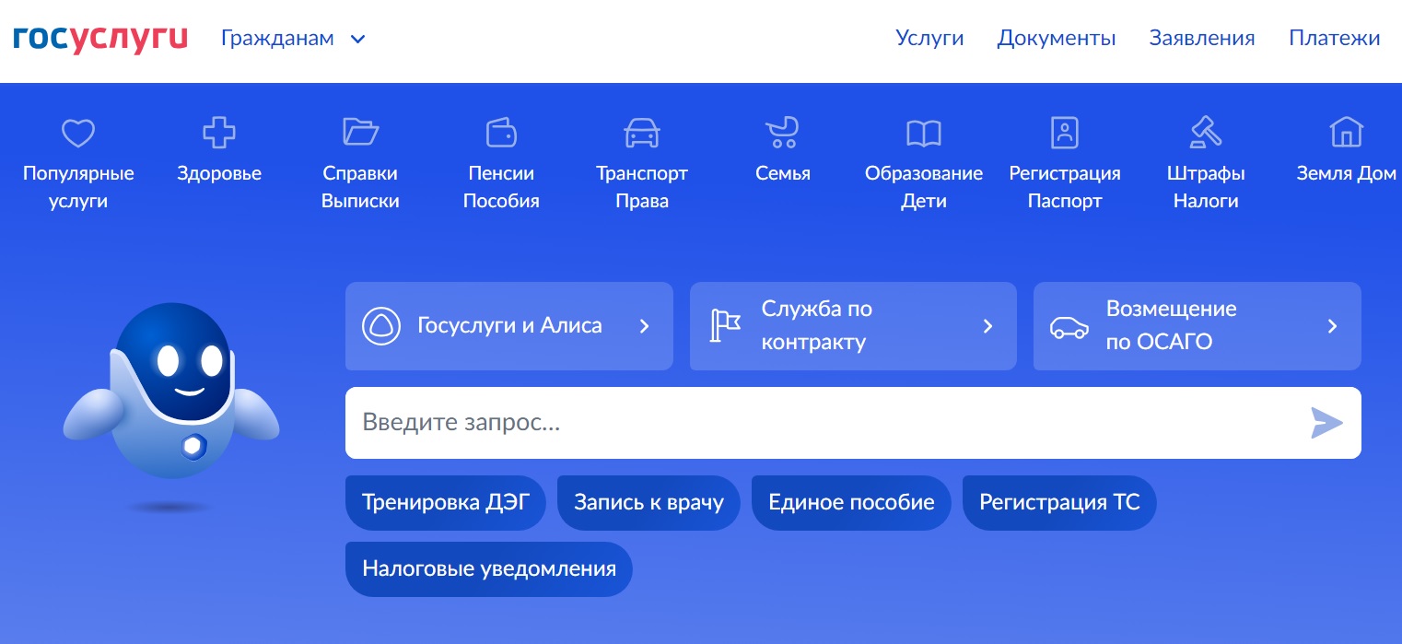
Task: Click the heart icon for Популярные услуги
Action: [78, 134]
